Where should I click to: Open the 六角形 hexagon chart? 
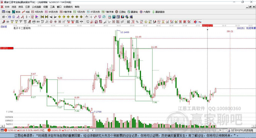[x=145, y=12]
